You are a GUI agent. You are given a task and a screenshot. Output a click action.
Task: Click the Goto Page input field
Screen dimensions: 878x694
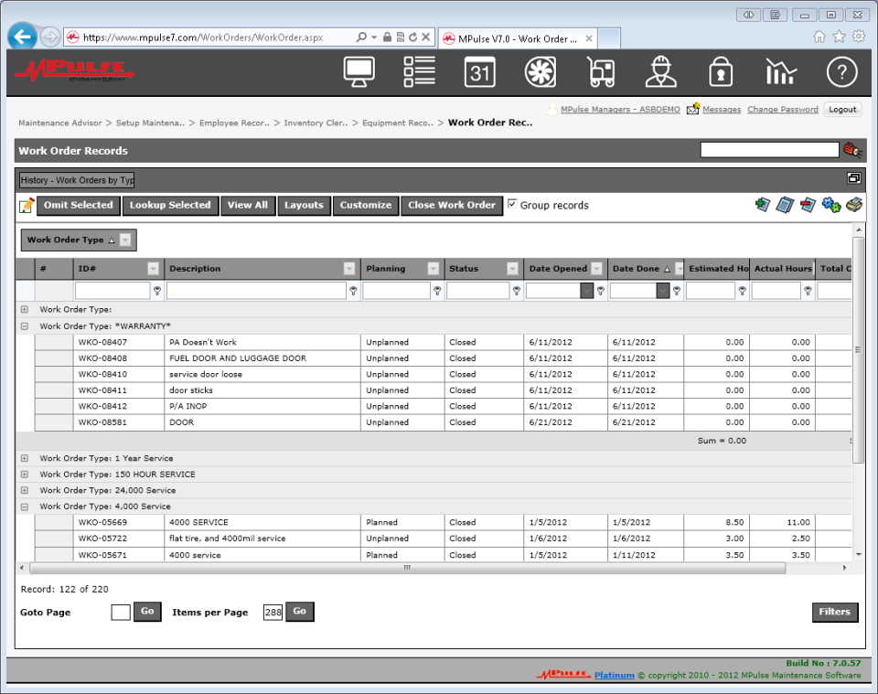[x=121, y=613]
